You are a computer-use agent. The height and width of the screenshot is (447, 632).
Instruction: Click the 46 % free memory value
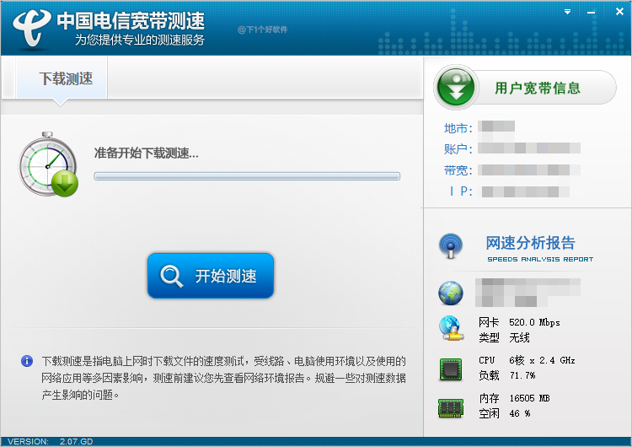(x=520, y=413)
